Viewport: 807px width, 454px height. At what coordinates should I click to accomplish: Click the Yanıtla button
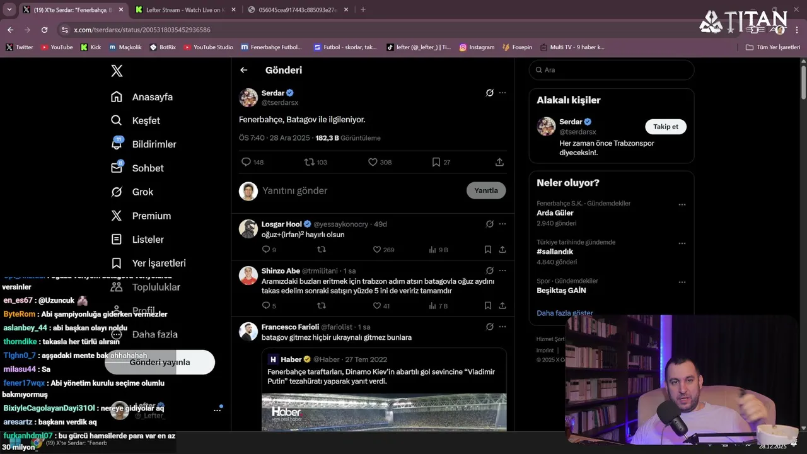(486, 190)
